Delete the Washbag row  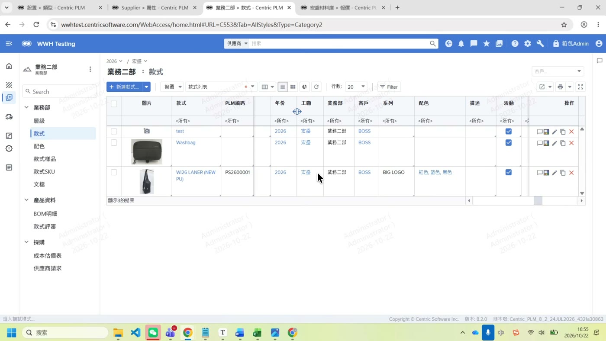[x=571, y=143]
